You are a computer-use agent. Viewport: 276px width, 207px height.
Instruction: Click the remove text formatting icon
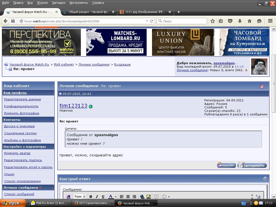(x=68, y=197)
